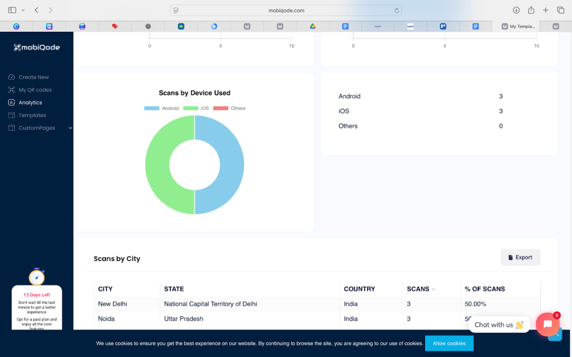Toggle Others legend in device chart
The height and width of the screenshot is (357, 572).
(x=230, y=108)
